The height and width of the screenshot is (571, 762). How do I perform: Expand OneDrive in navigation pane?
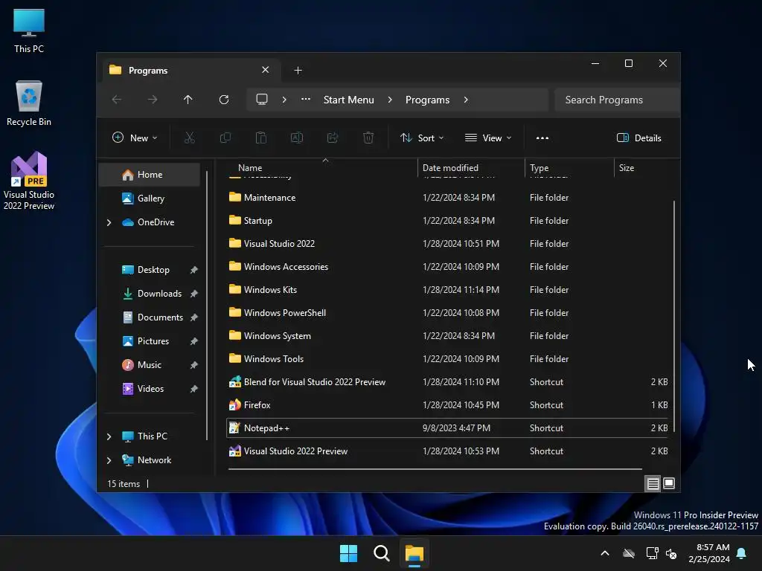(109, 222)
